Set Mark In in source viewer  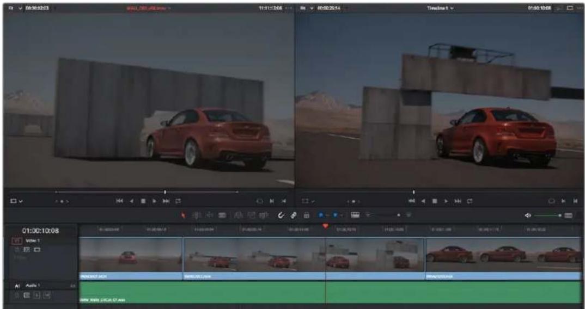(272, 201)
